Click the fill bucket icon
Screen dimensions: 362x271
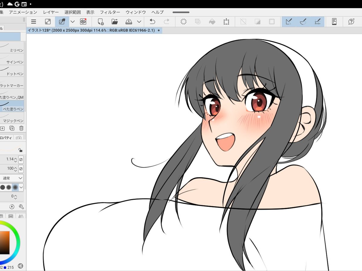point(212,22)
